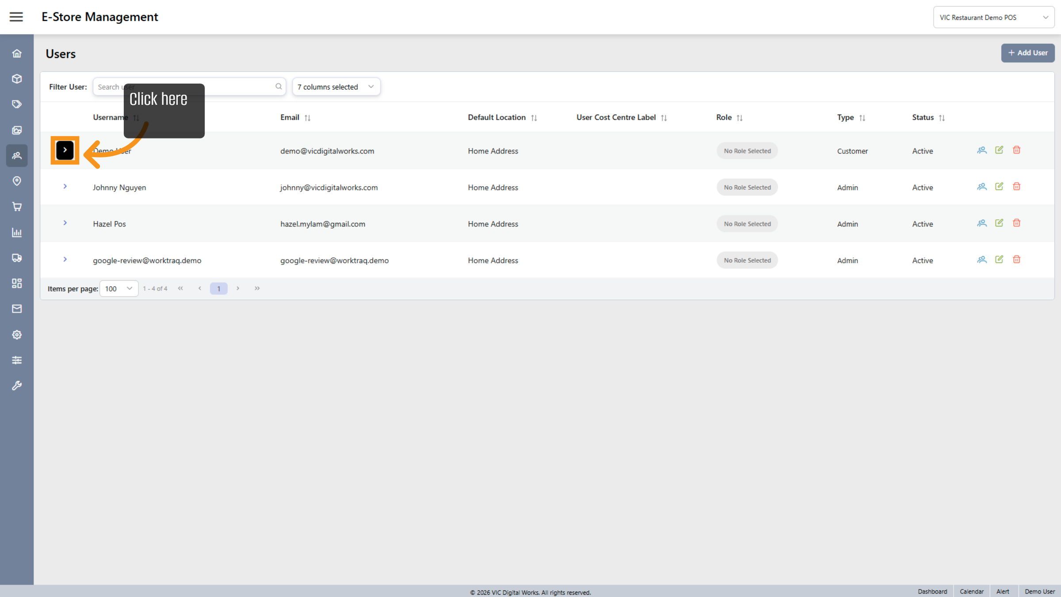1061x597 pixels.
Task: Expand the row for Johnny Nguyen
Action: point(65,186)
